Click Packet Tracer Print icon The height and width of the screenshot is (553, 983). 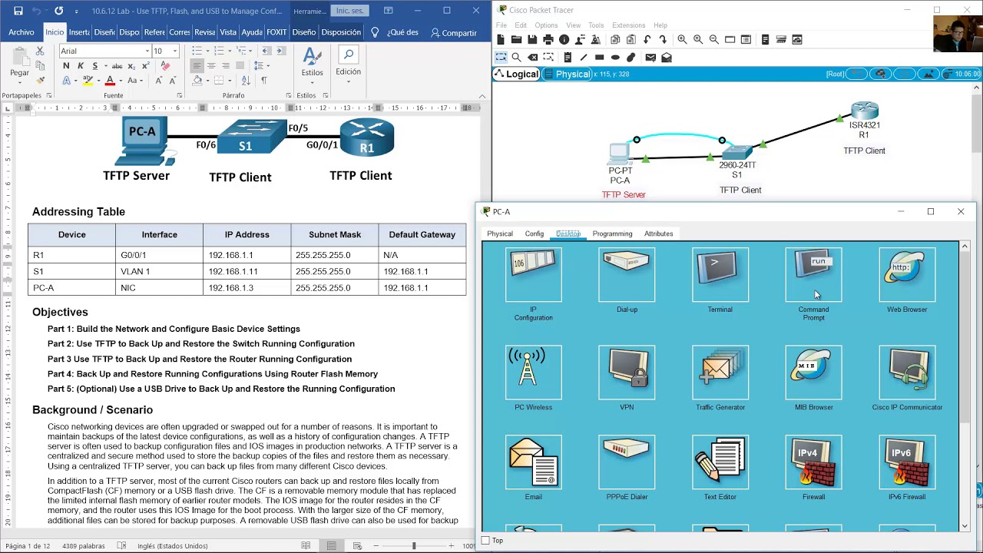pyautogui.click(x=548, y=40)
